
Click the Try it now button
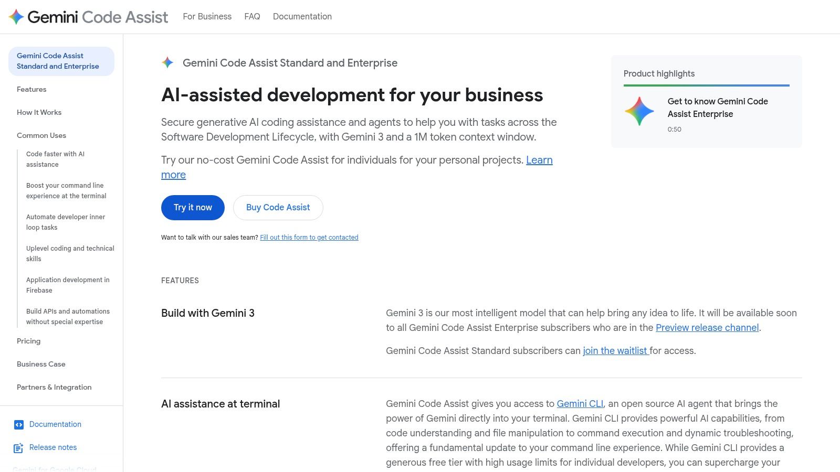tap(192, 207)
